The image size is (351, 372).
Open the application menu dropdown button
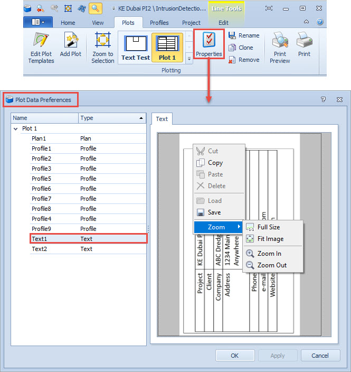[x=38, y=22]
